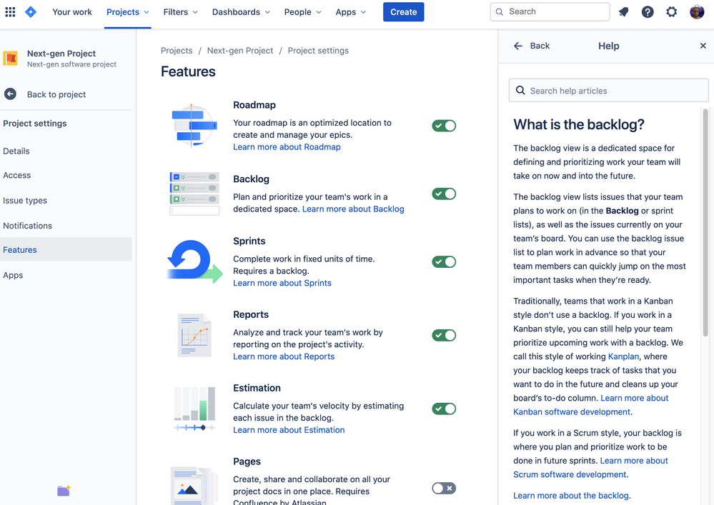Open the app switcher grid icon
Screen dimensions: 714x505
[x=10, y=12]
